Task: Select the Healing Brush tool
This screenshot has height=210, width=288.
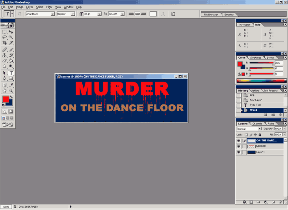Action: 4,49
